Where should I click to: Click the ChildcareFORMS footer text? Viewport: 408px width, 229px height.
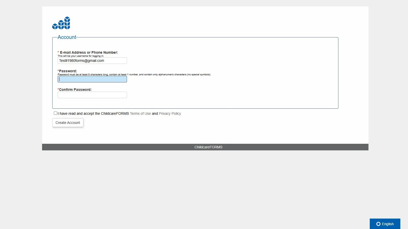(208, 147)
